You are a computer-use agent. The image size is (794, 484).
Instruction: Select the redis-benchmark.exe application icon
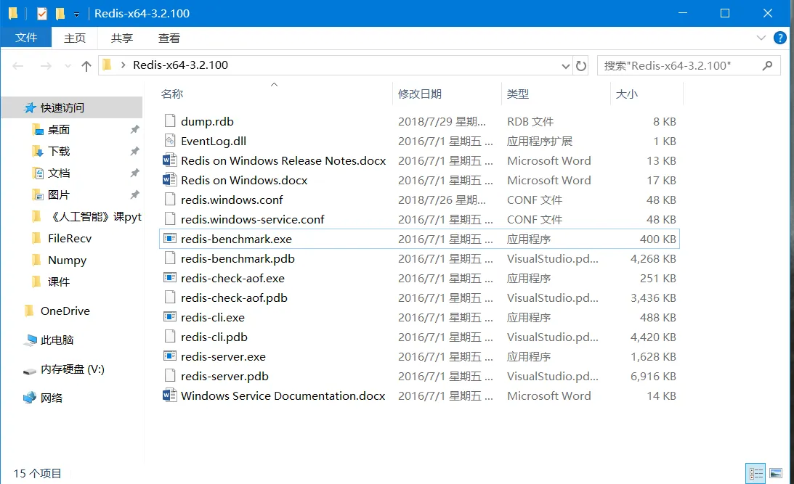coord(170,239)
